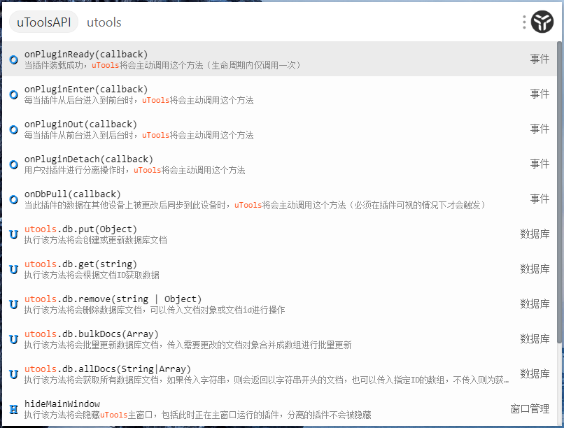Open the three-dot options menu
The height and width of the screenshot is (428, 564).
pyautogui.click(x=524, y=22)
